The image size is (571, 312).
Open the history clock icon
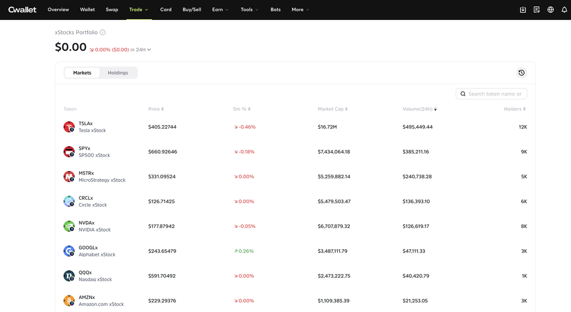tap(522, 73)
